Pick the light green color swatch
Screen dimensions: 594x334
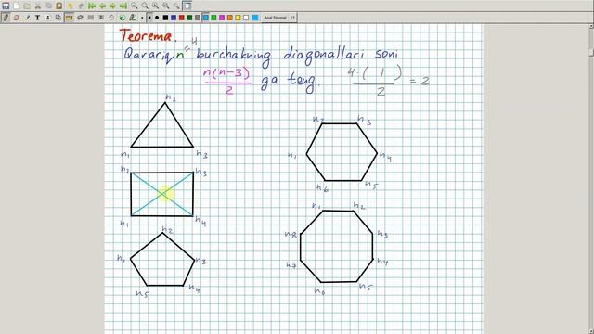pyautogui.click(x=213, y=18)
